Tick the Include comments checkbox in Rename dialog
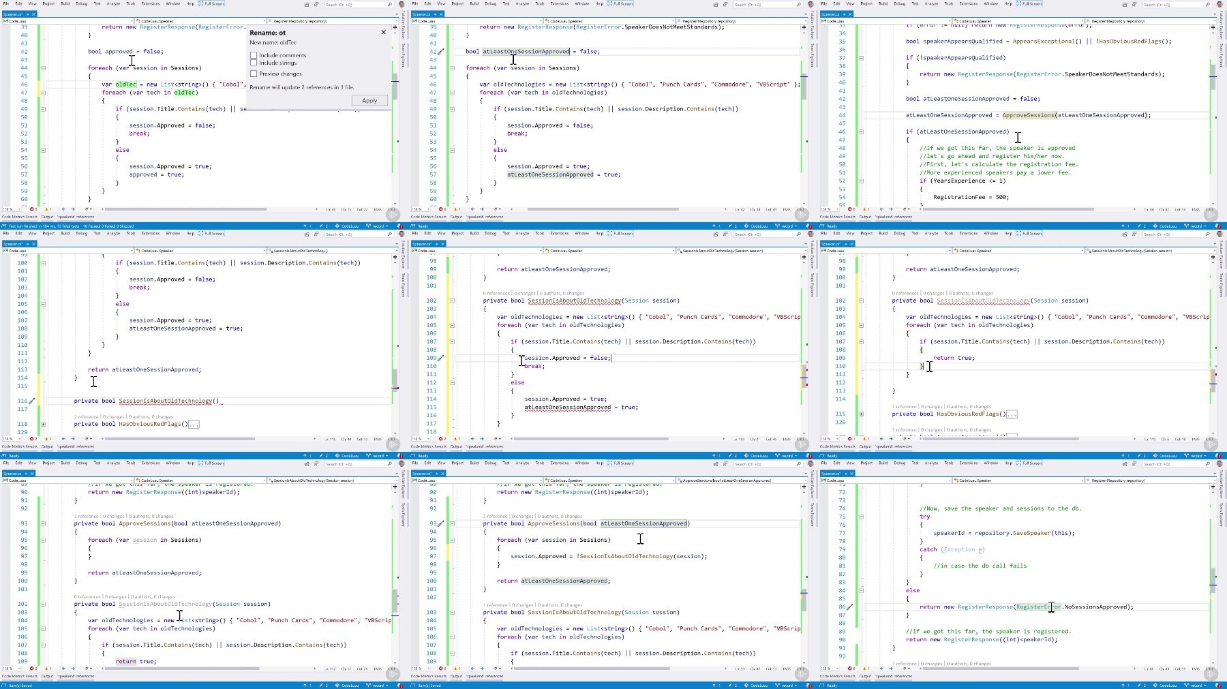 [254, 55]
